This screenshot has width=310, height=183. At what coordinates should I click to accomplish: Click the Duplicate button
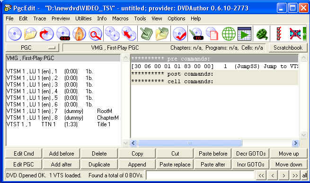(99, 165)
